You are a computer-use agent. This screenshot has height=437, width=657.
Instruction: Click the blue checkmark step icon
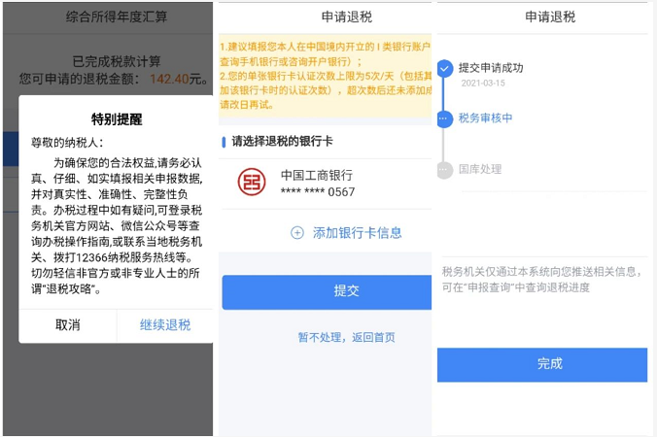445,69
